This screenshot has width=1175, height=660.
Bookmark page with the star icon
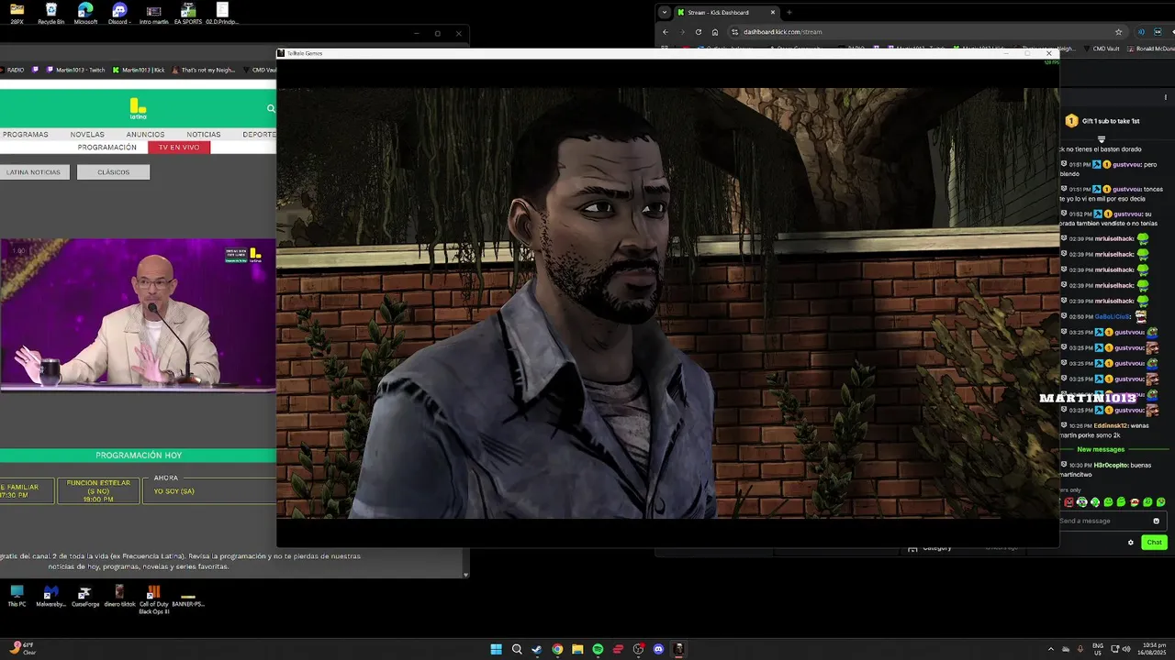1118,31
